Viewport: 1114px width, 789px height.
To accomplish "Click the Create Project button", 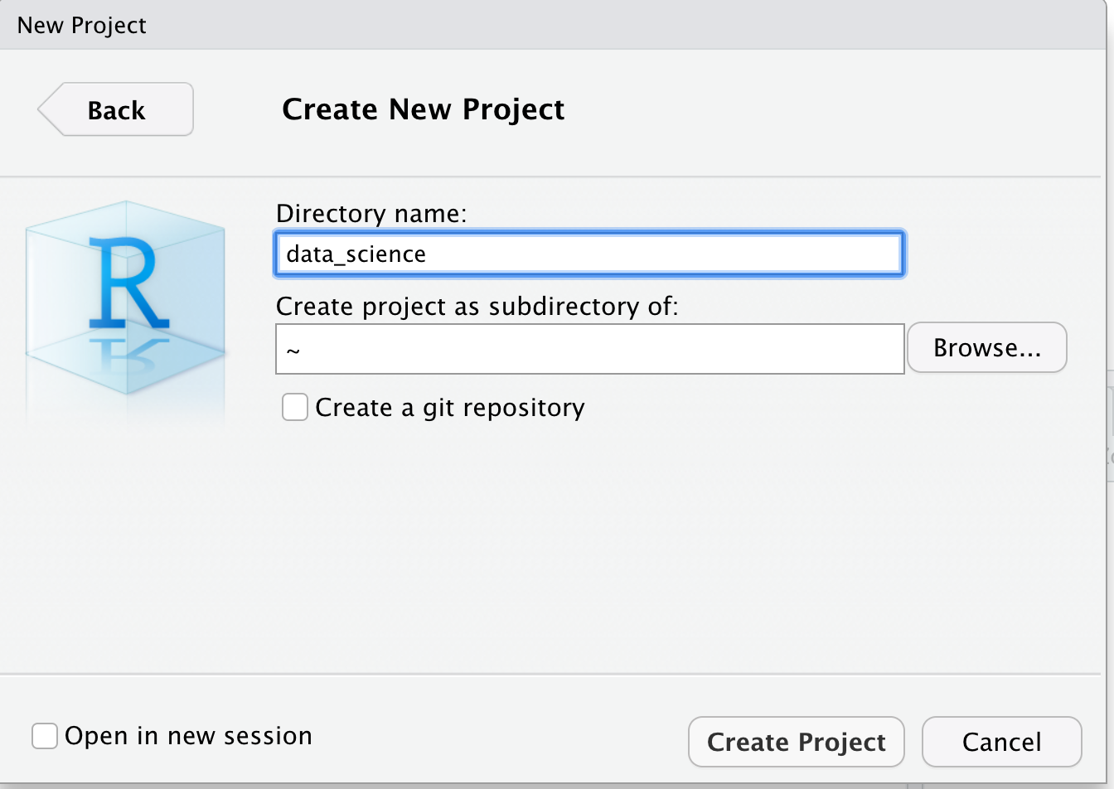I will pos(797,742).
